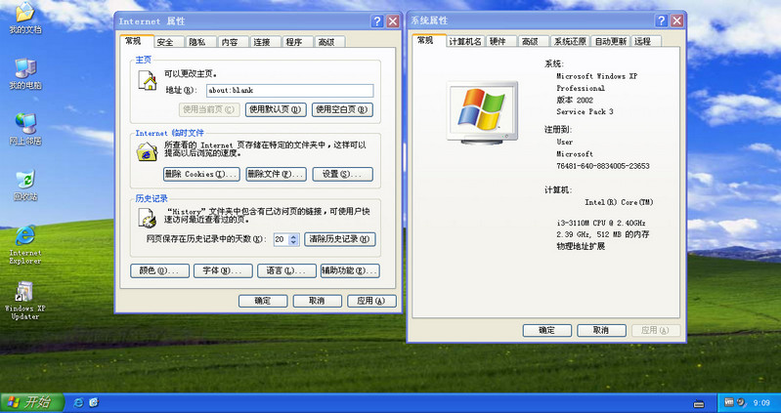Click 删除 Cookies button
The height and width of the screenshot is (413, 781).
pyautogui.click(x=201, y=174)
